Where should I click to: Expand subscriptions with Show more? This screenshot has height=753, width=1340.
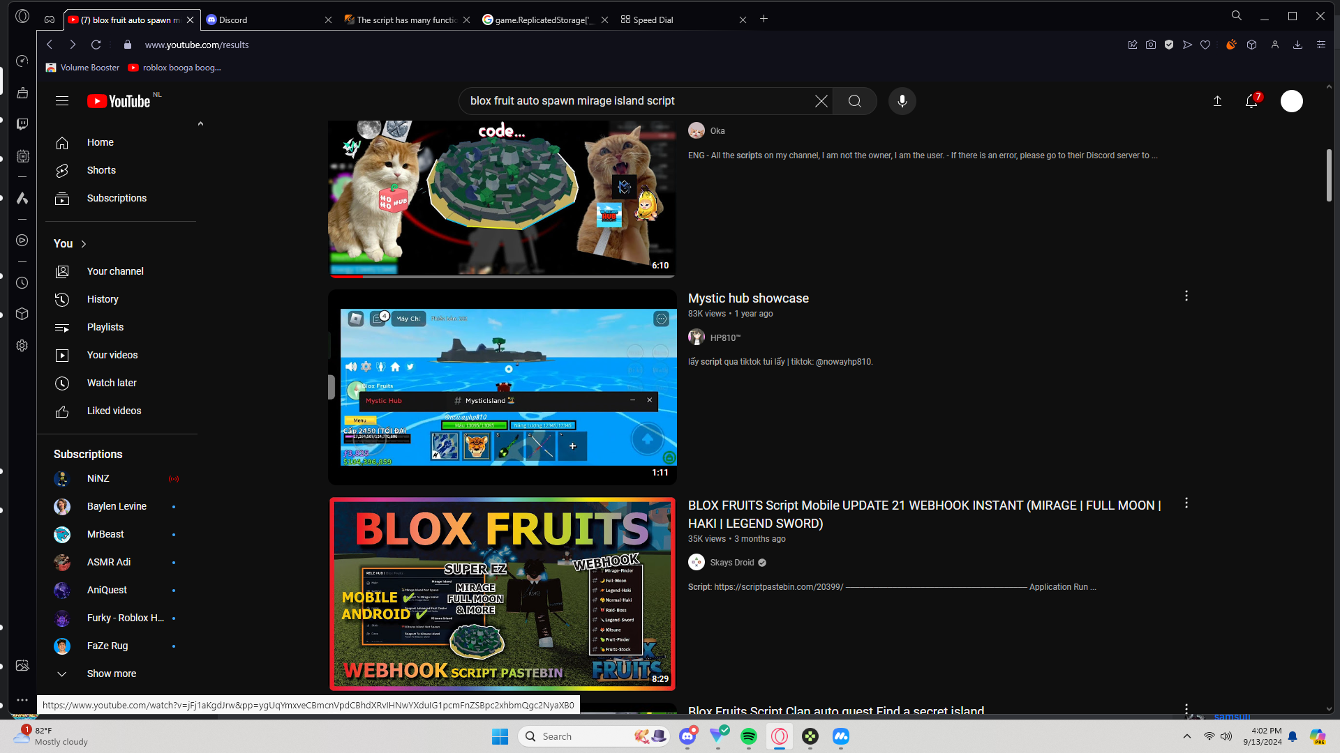point(112,674)
